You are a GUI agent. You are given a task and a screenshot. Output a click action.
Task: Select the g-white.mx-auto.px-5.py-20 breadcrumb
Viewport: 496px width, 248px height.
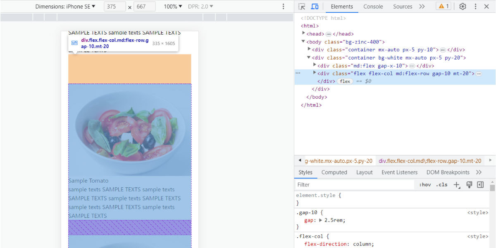339,161
